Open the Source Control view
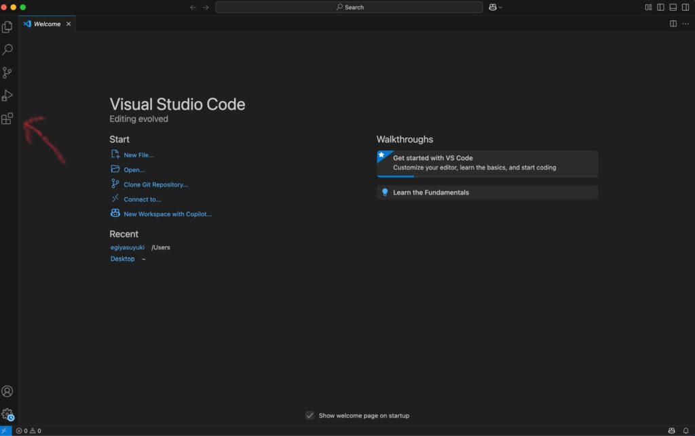695x436 pixels. pos(7,73)
